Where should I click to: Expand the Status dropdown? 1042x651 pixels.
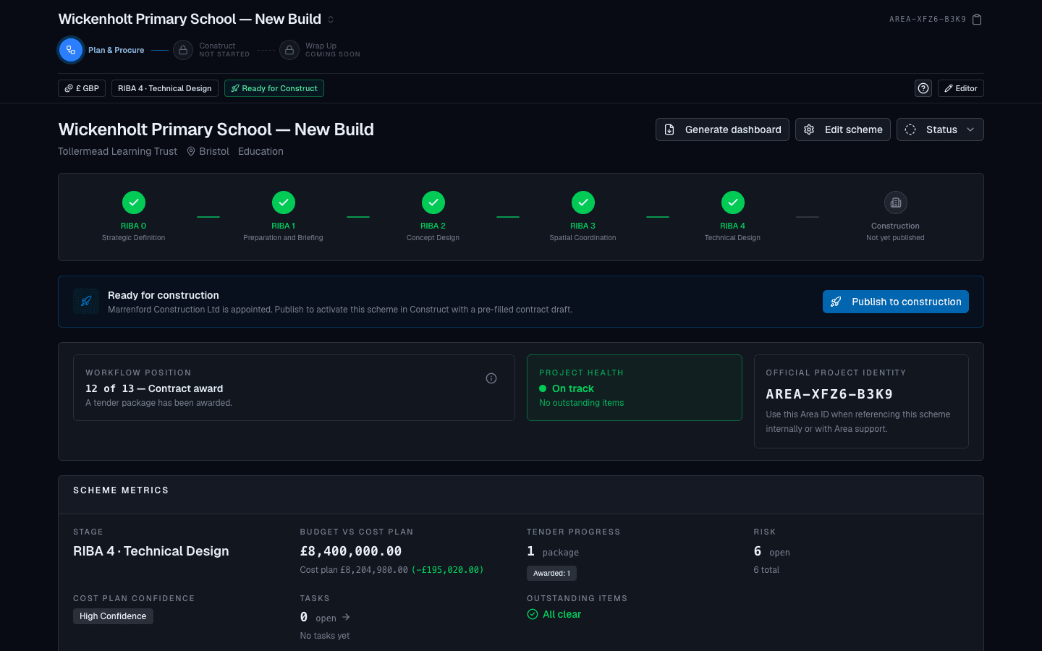[x=940, y=129]
